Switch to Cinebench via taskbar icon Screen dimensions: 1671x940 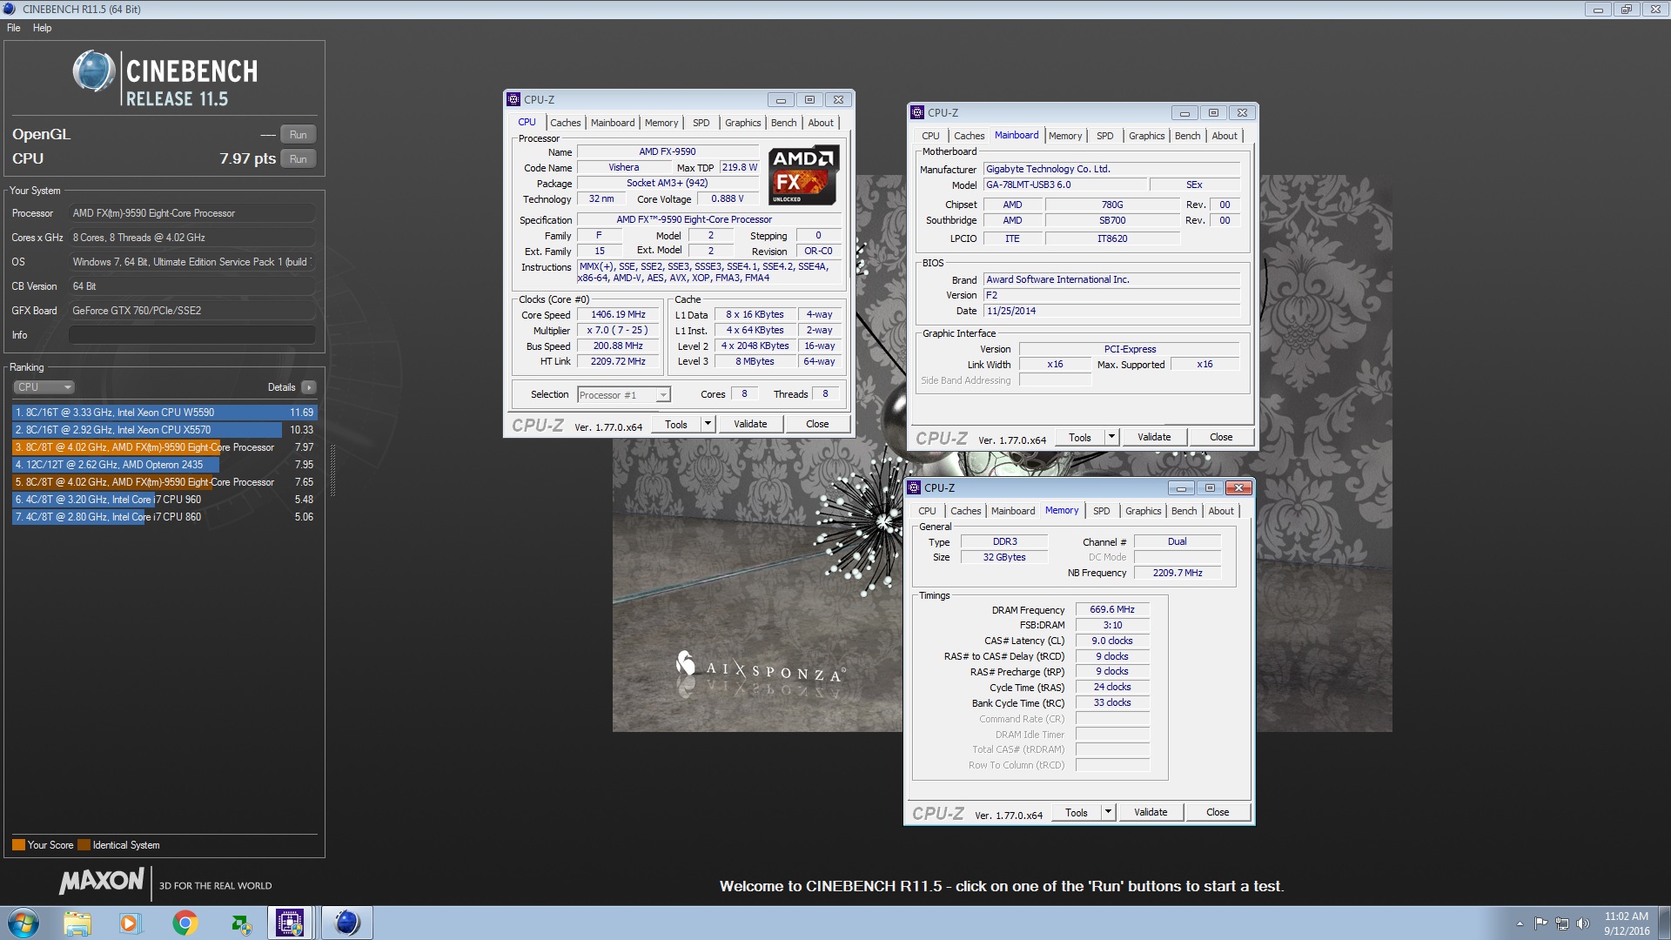[346, 923]
